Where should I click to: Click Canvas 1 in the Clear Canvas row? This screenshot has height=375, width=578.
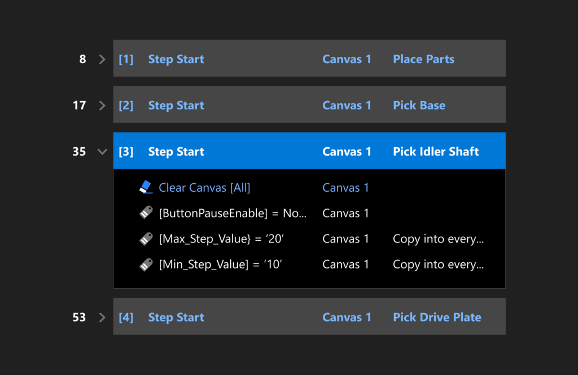[345, 188]
